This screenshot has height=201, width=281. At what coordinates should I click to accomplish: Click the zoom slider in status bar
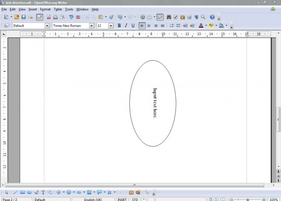pyautogui.click(x=247, y=199)
